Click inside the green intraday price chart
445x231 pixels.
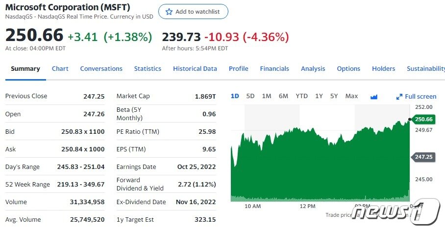319,166
